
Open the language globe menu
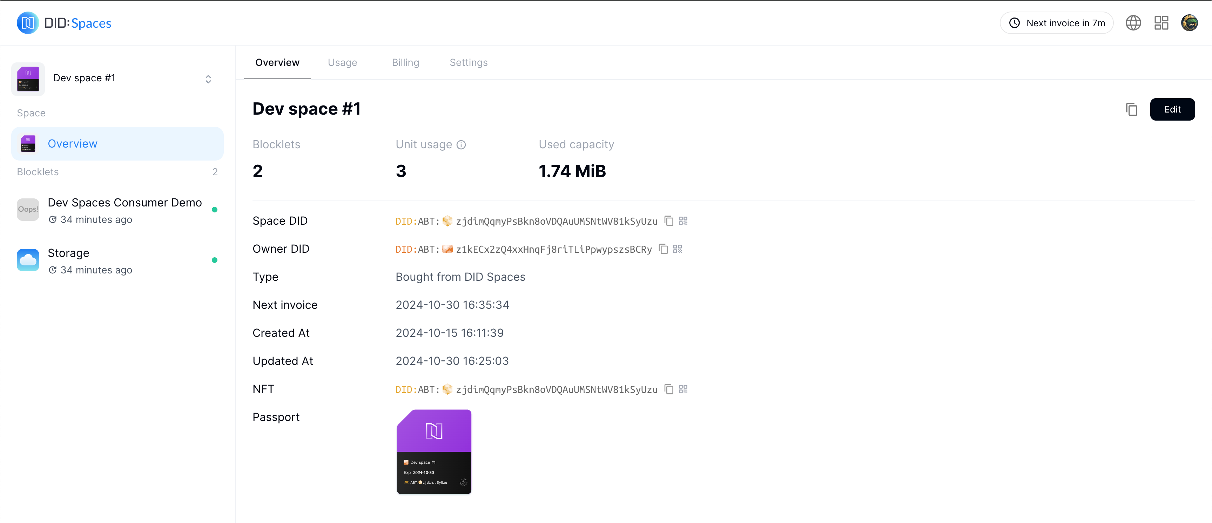(x=1133, y=23)
